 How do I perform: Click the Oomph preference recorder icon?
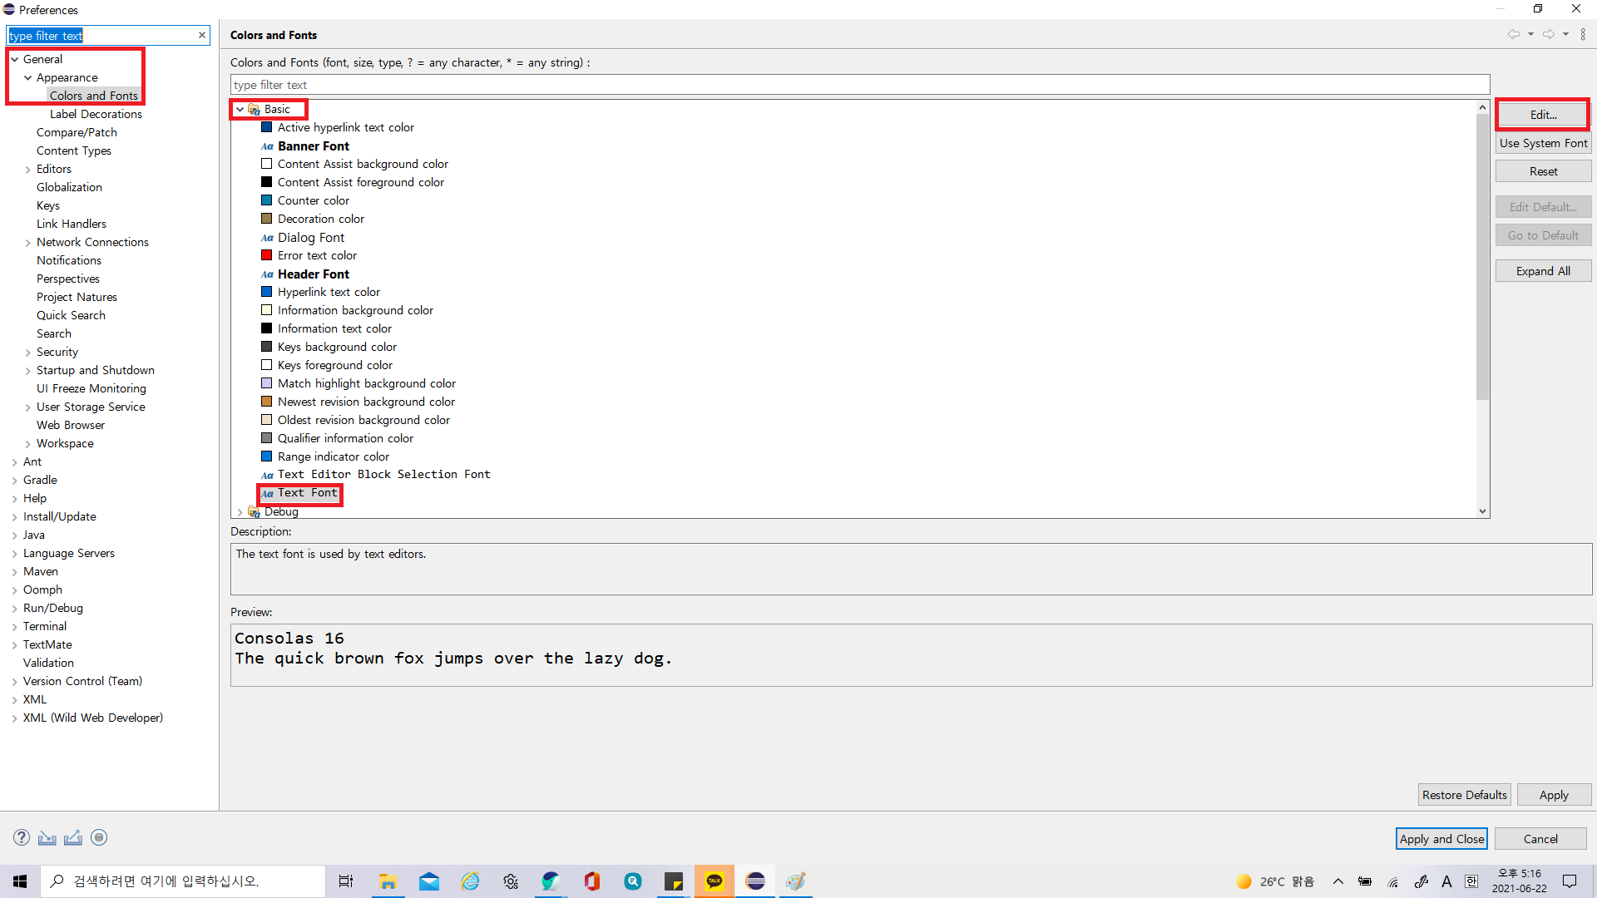99,837
